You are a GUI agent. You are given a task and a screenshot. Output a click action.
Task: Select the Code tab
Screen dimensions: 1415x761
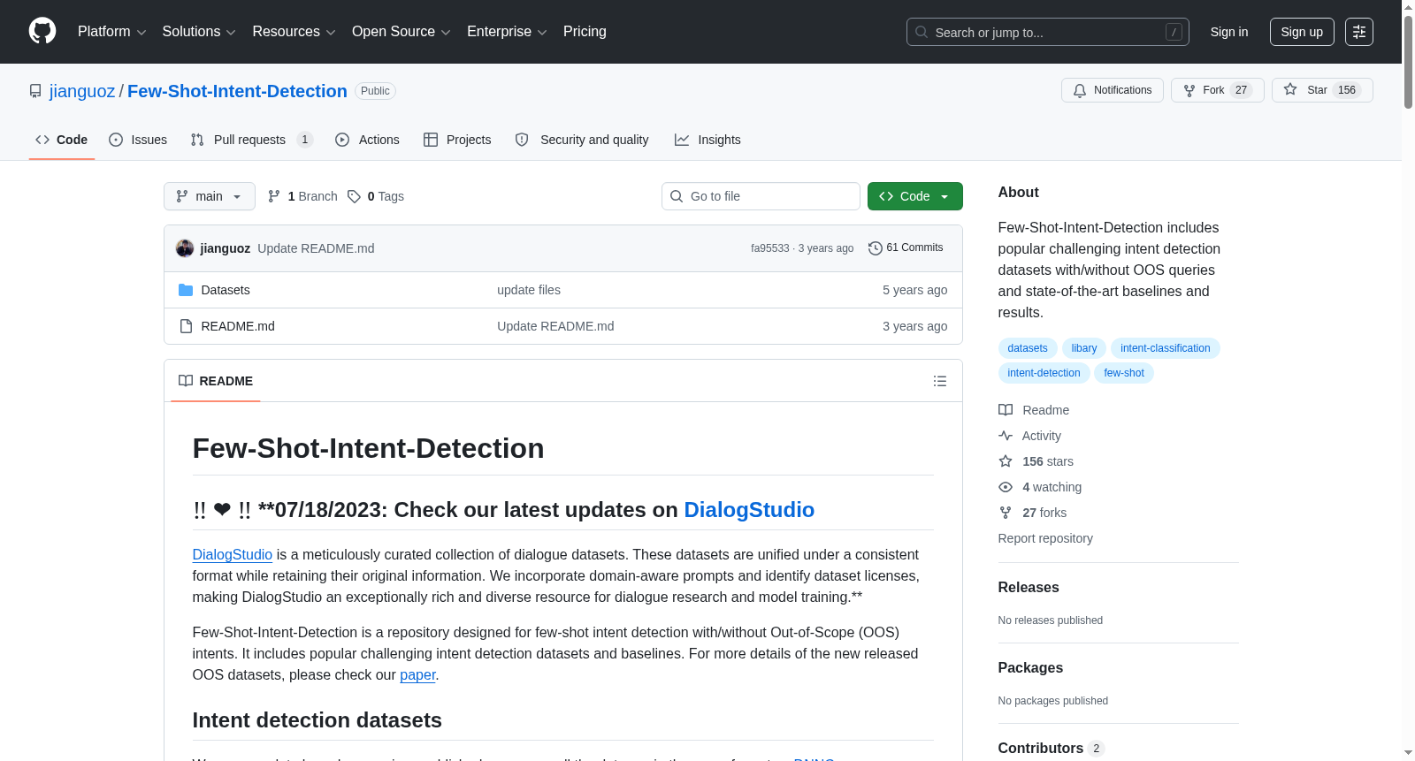point(62,140)
